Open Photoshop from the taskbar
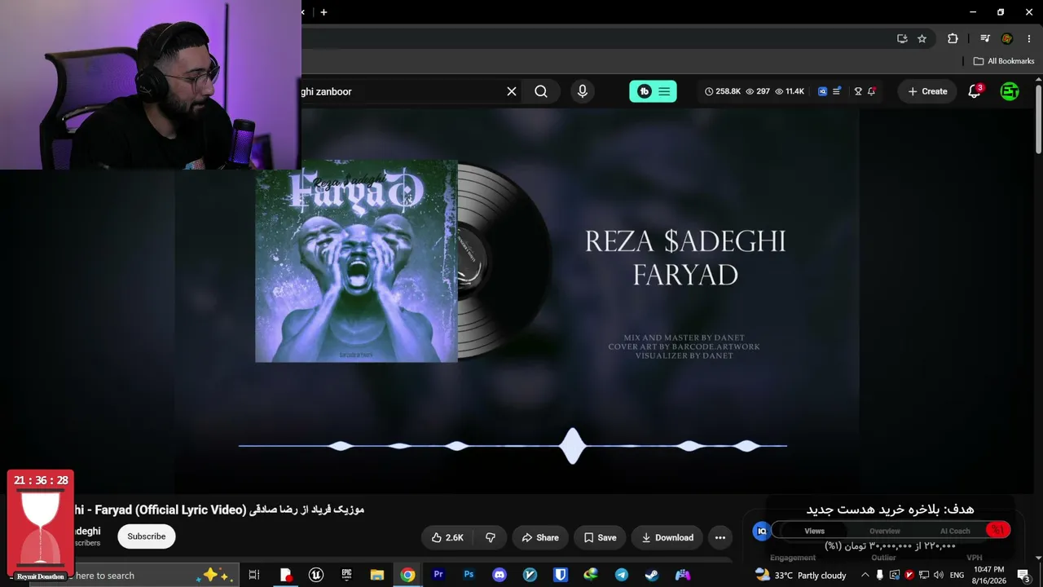This screenshot has height=587, width=1043. tap(469, 575)
